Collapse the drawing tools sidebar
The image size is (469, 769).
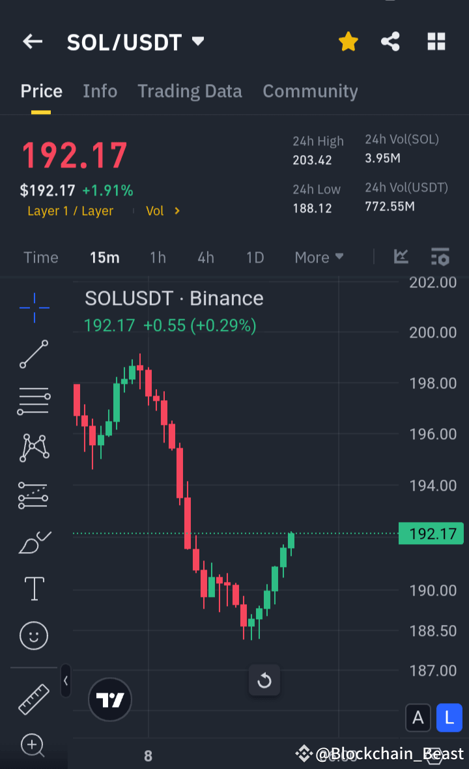pyautogui.click(x=65, y=681)
